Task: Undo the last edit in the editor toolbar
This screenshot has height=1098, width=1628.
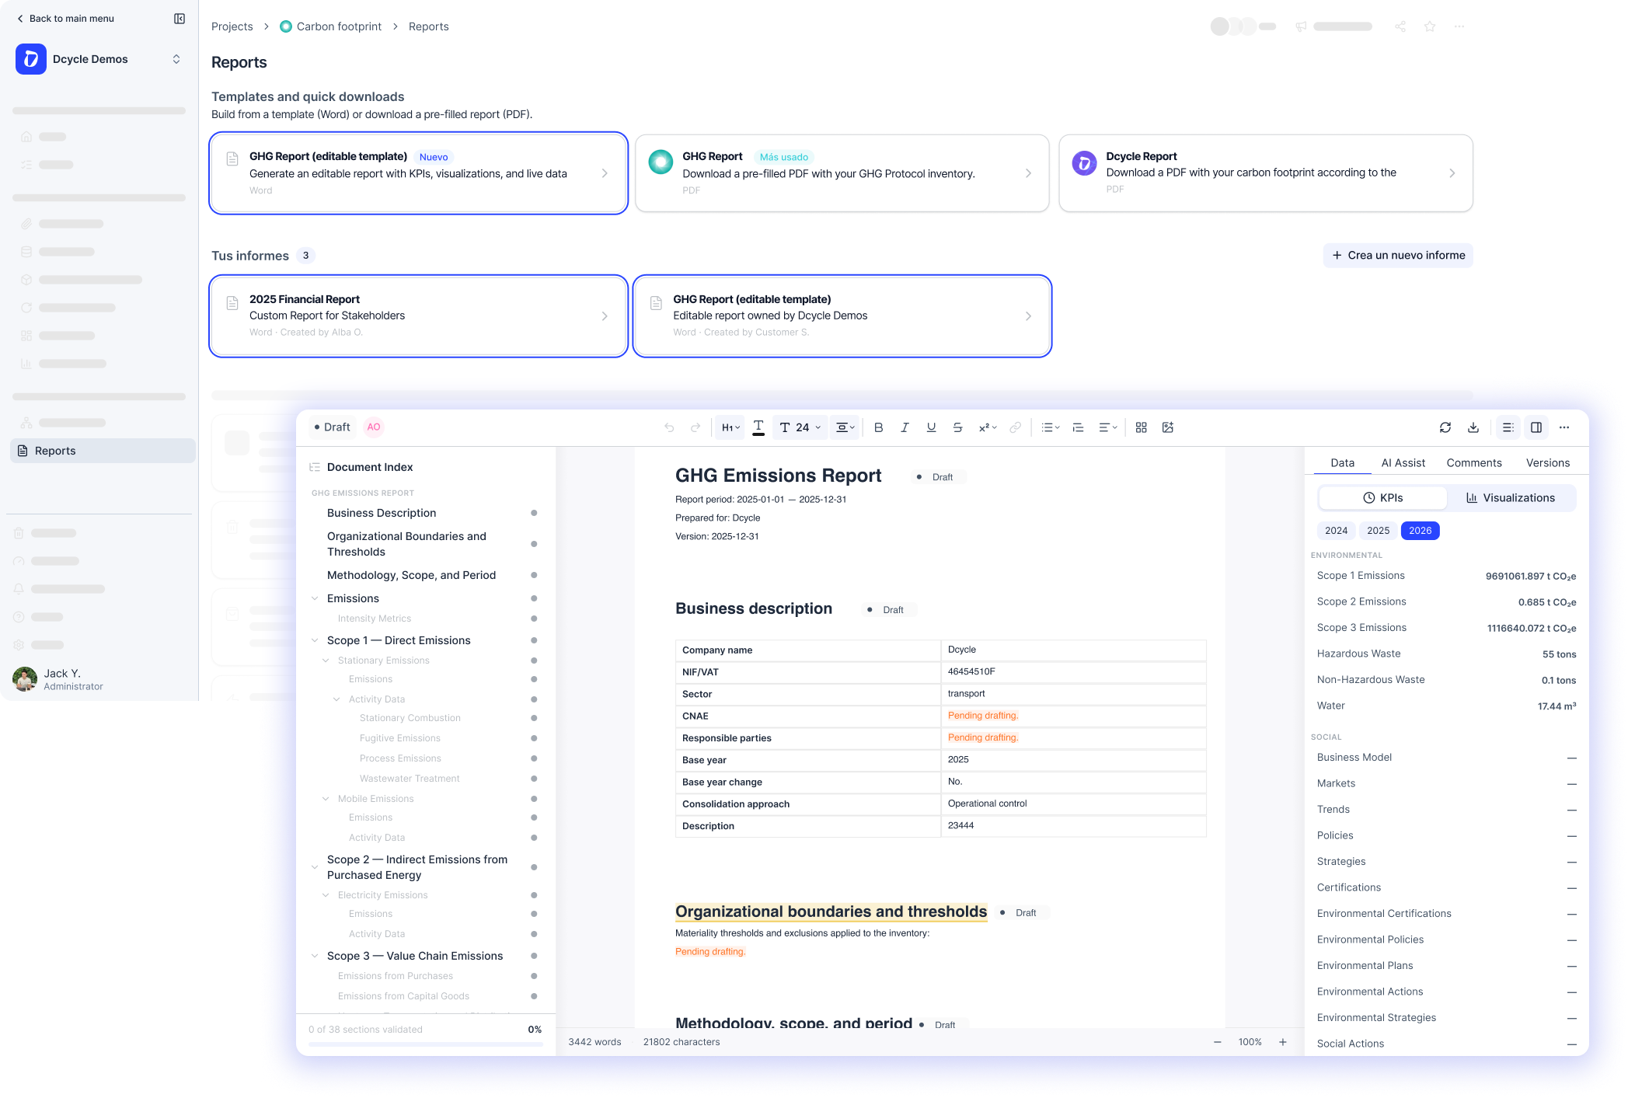Action: (x=669, y=427)
